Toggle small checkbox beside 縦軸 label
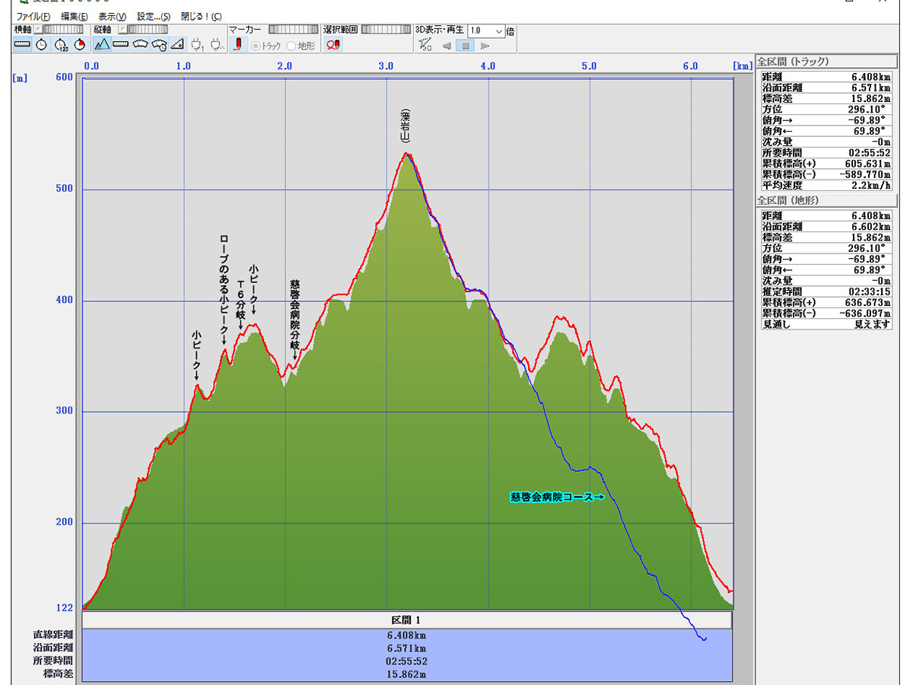Image resolution: width=913 pixels, height=685 pixels. (x=120, y=30)
